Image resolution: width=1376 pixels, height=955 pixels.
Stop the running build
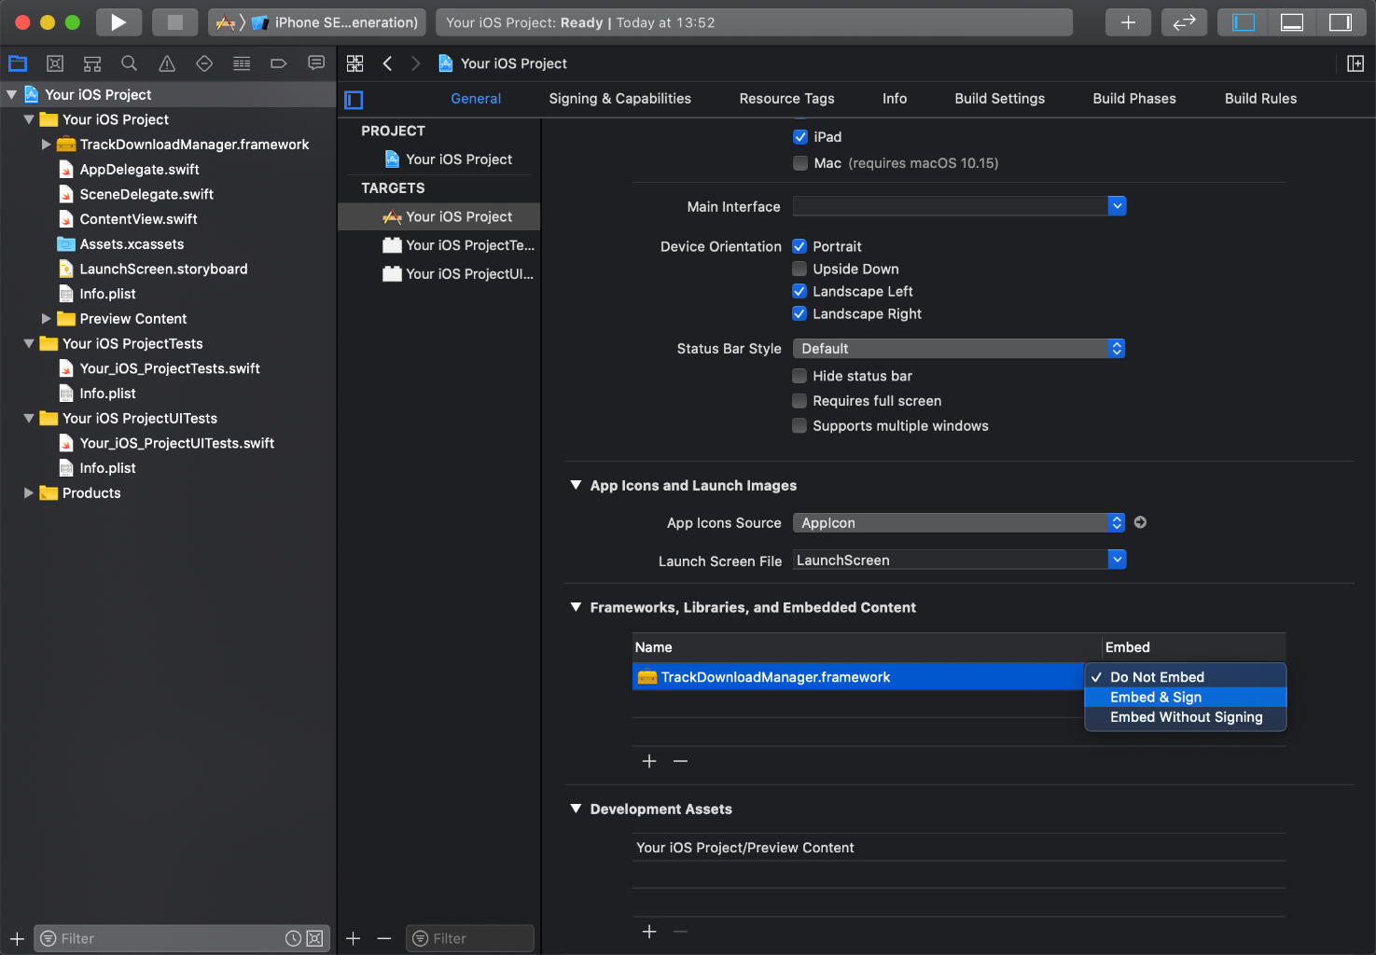[174, 22]
